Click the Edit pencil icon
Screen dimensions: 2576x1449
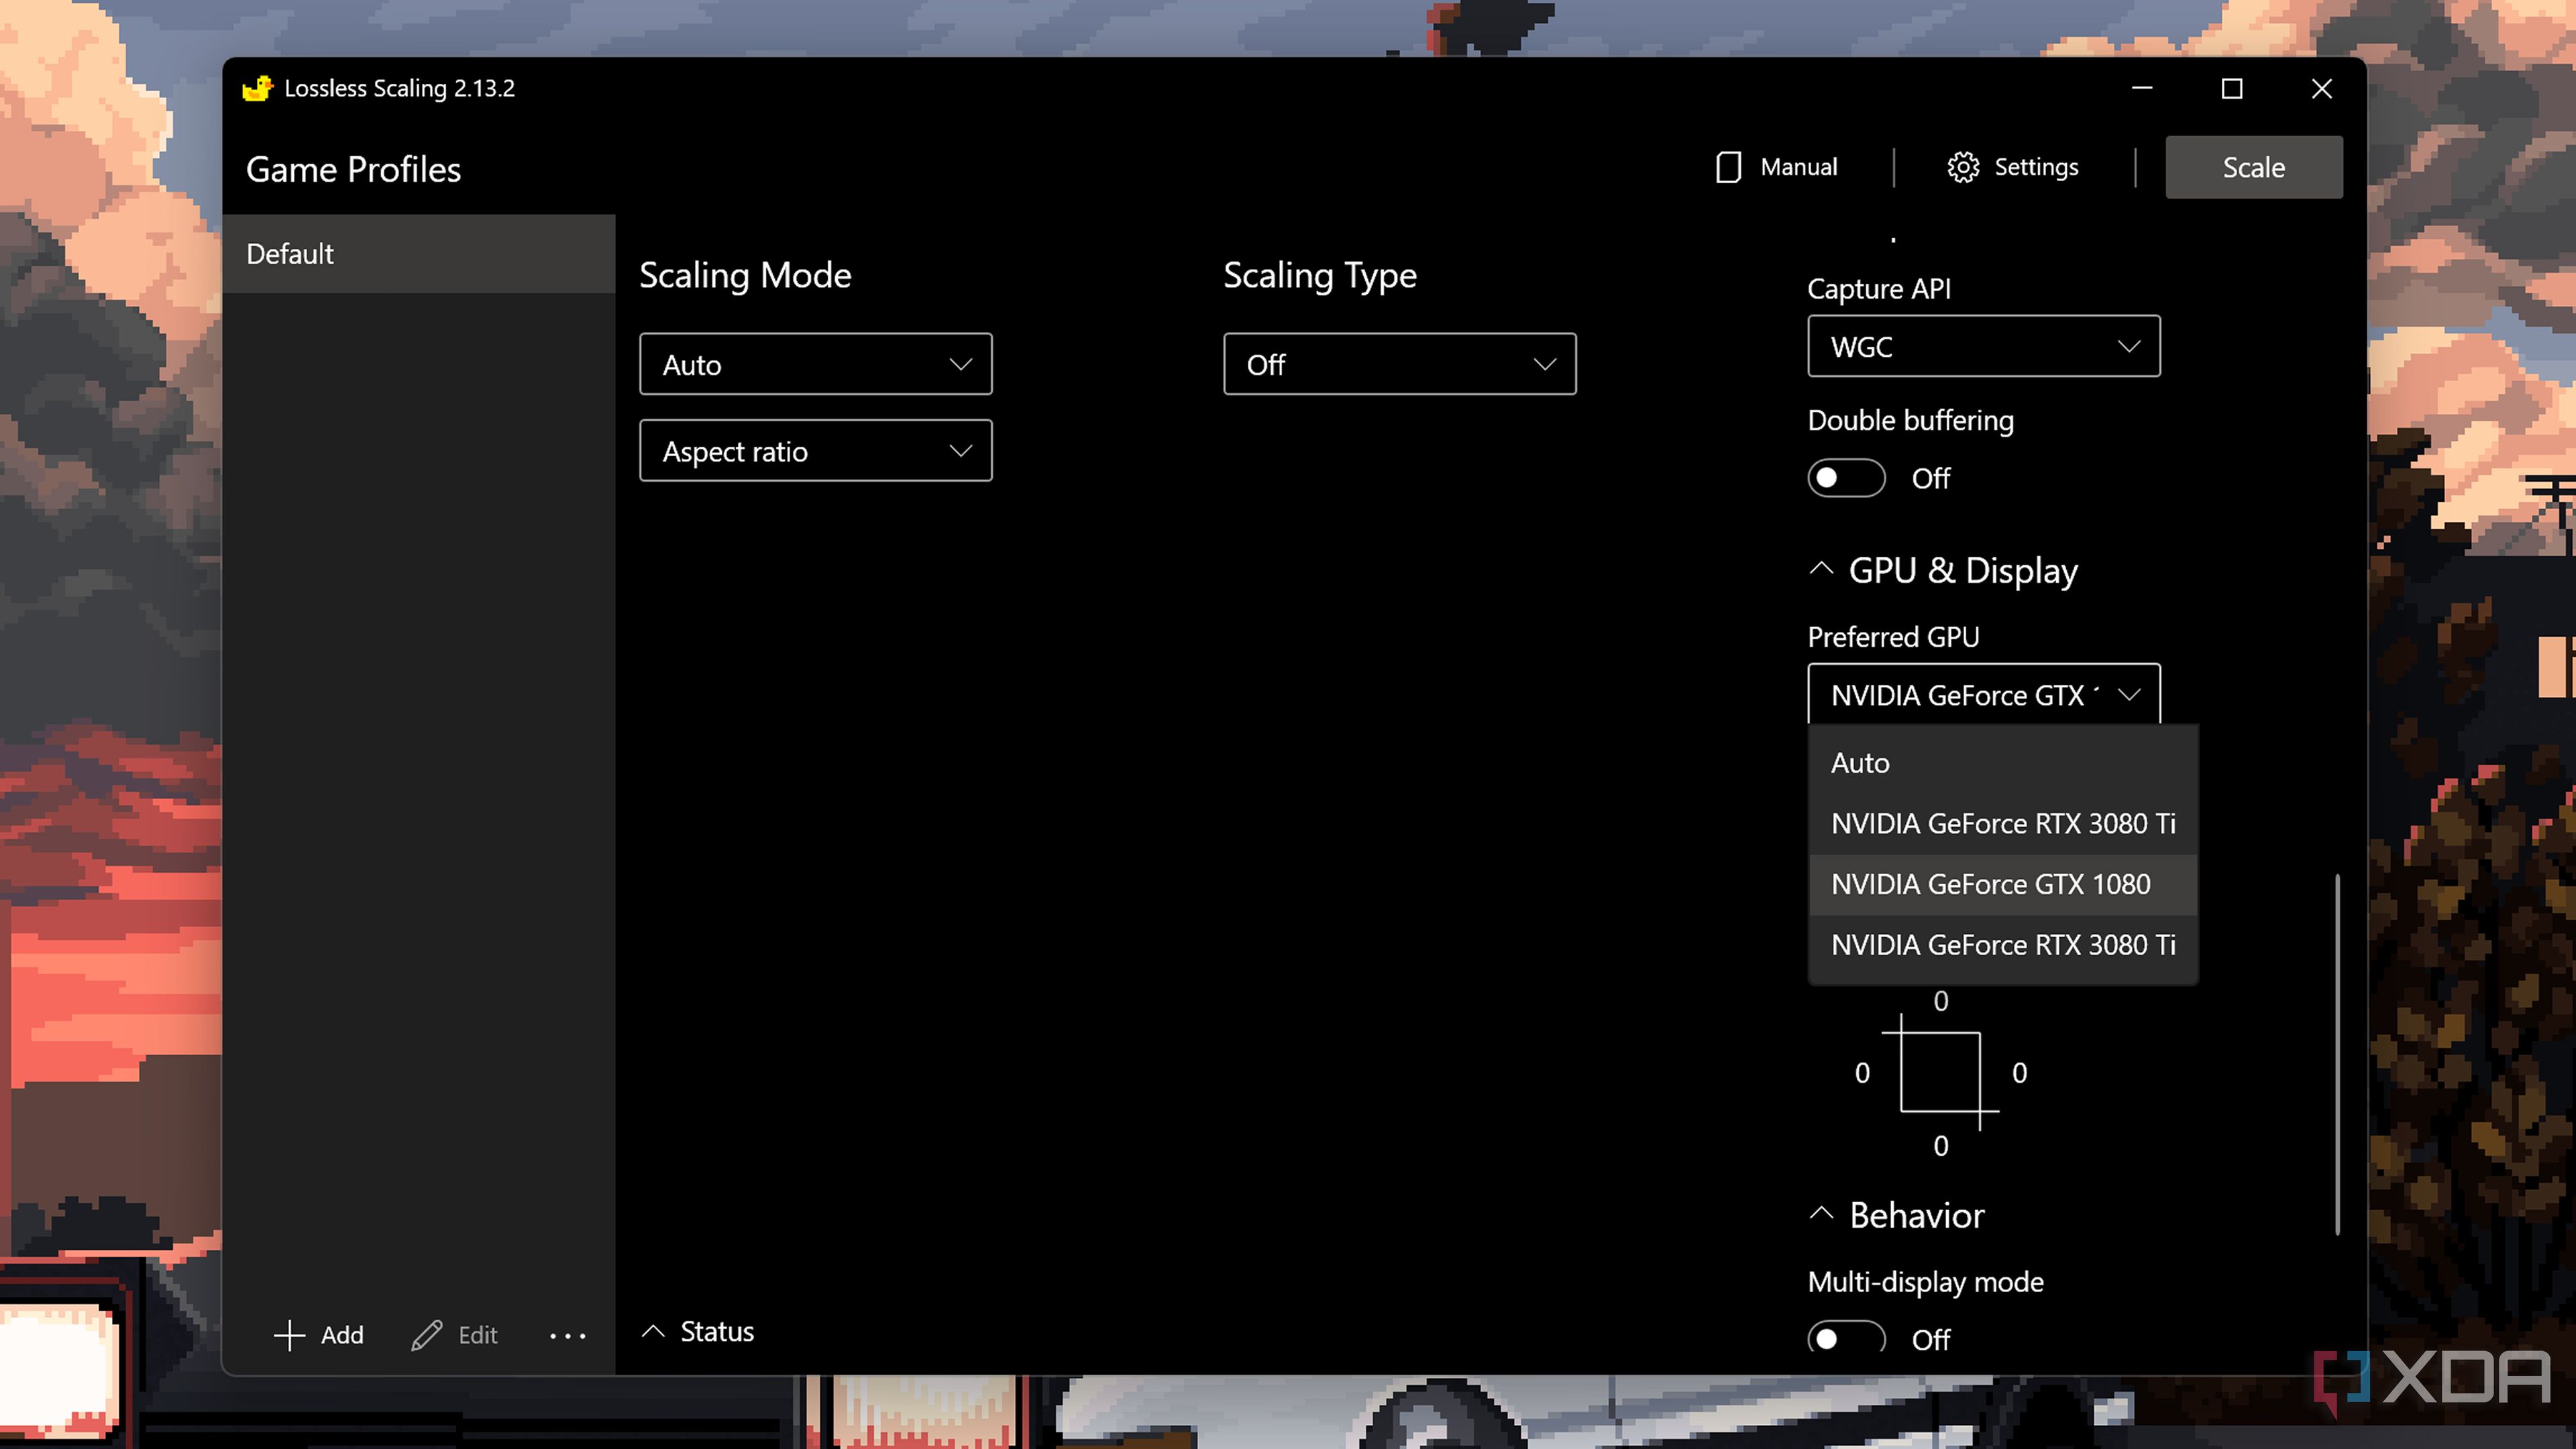pyautogui.click(x=427, y=1335)
